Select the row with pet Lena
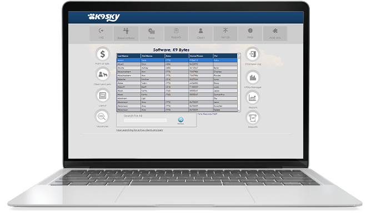The height and width of the screenshot is (213, 371). 177,102
